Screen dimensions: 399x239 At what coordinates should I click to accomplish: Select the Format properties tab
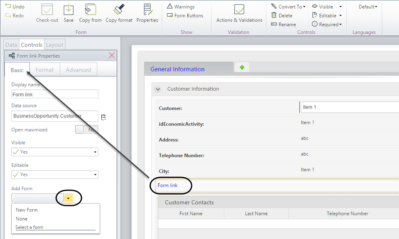[44, 70]
